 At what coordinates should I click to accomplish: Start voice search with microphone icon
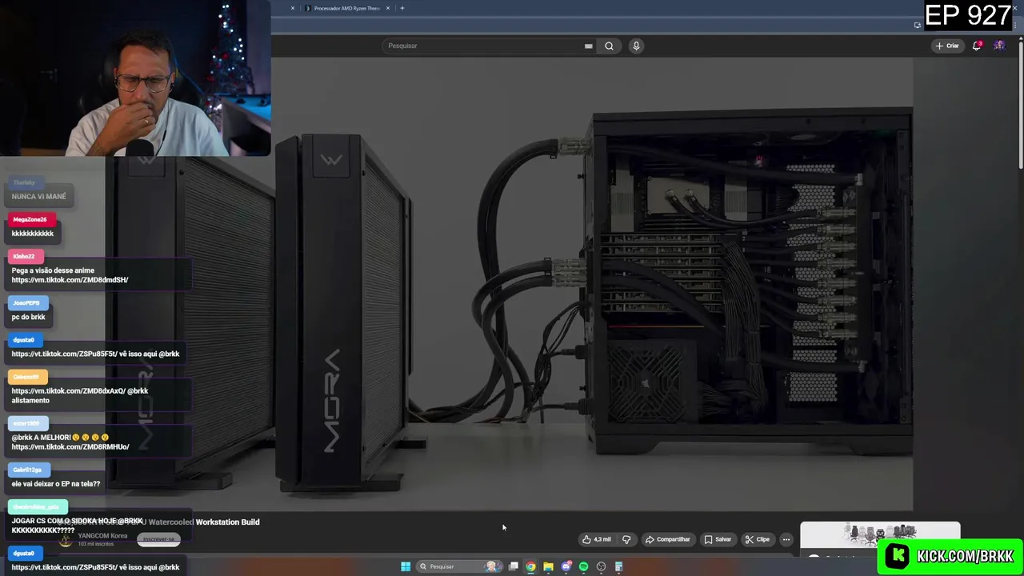click(x=636, y=46)
